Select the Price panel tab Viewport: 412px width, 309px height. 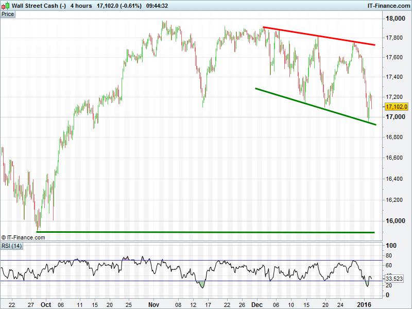coord(8,14)
